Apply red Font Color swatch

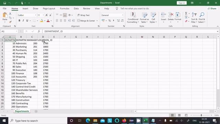pos(48,21)
